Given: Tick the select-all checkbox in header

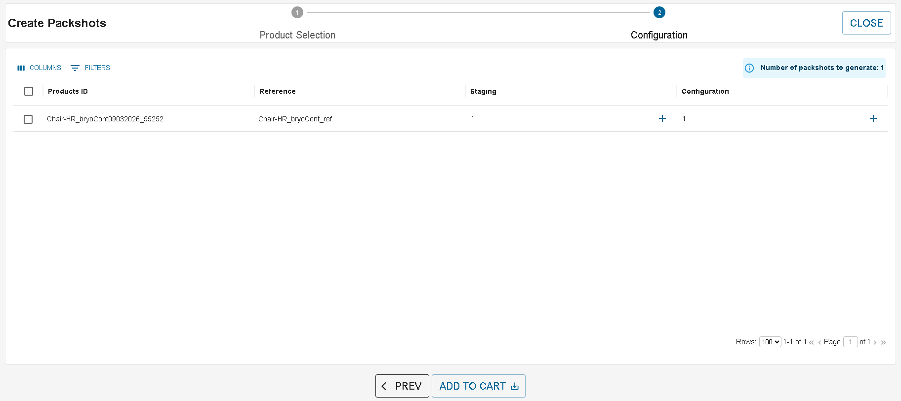Looking at the screenshot, I should tap(29, 91).
